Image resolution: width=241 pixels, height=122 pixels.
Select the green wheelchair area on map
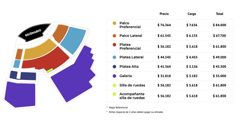[50, 70]
